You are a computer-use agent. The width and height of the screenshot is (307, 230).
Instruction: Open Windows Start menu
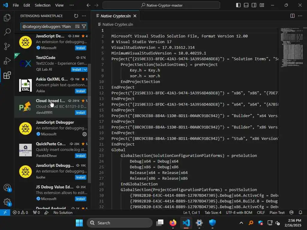coord(79,223)
